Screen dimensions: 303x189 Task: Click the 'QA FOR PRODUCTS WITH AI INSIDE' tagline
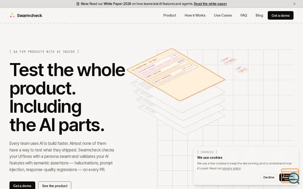click(44, 52)
